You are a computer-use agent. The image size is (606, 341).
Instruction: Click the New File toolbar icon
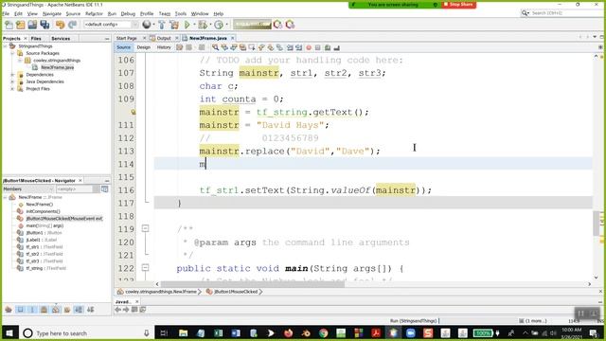(9, 25)
